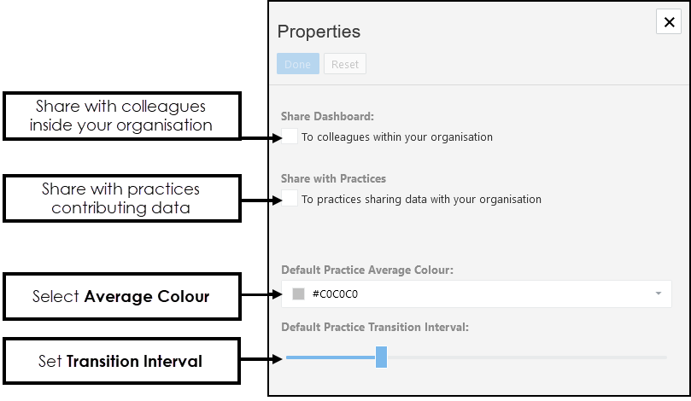Click the Properties heading

point(319,32)
